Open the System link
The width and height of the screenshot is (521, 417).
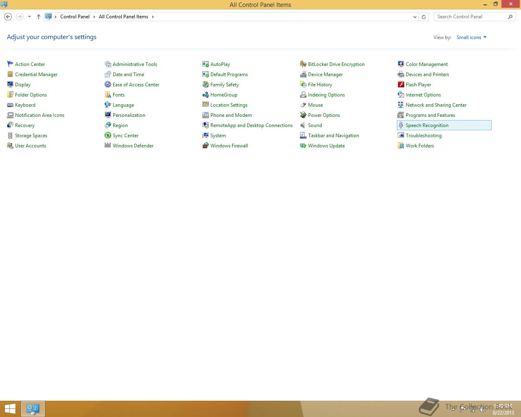pos(218,136)
